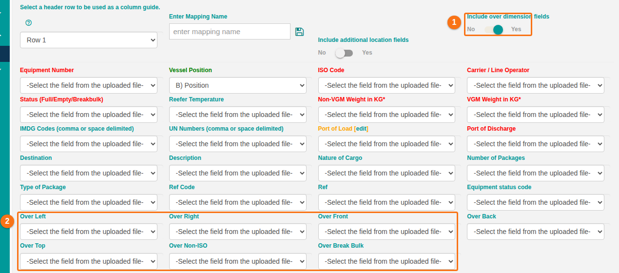Click the 'Enter Mapping Name' label

pyautogui.click(x=198, y=17)
